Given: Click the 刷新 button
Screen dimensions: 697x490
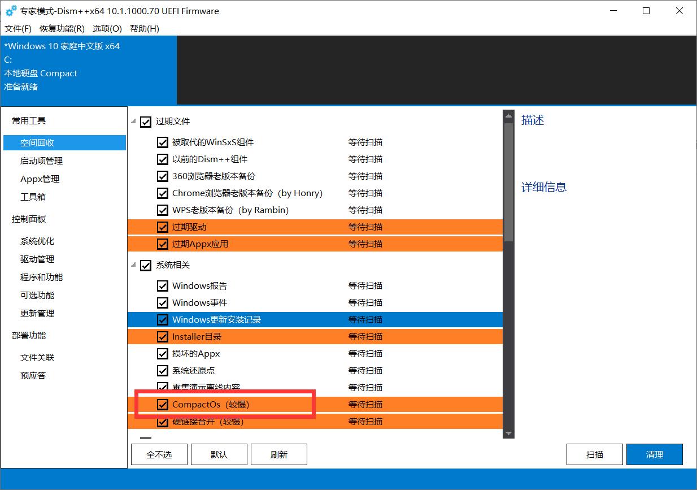Looking at the screenshot, I should (x=278, y=454).
